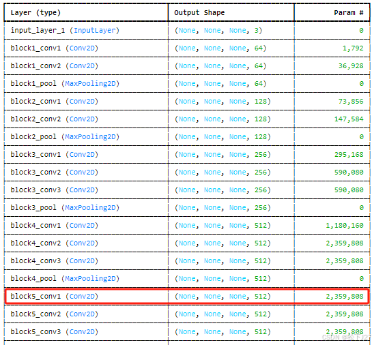Click the "Param #" column header
The image size is (374, 345).
(349, 13)
